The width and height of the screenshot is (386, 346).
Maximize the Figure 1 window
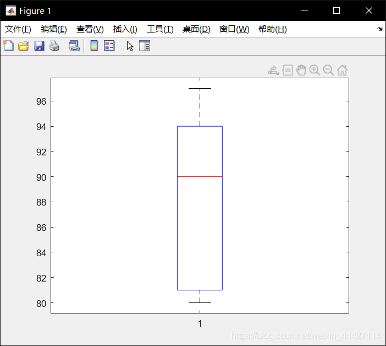point(337,10)
